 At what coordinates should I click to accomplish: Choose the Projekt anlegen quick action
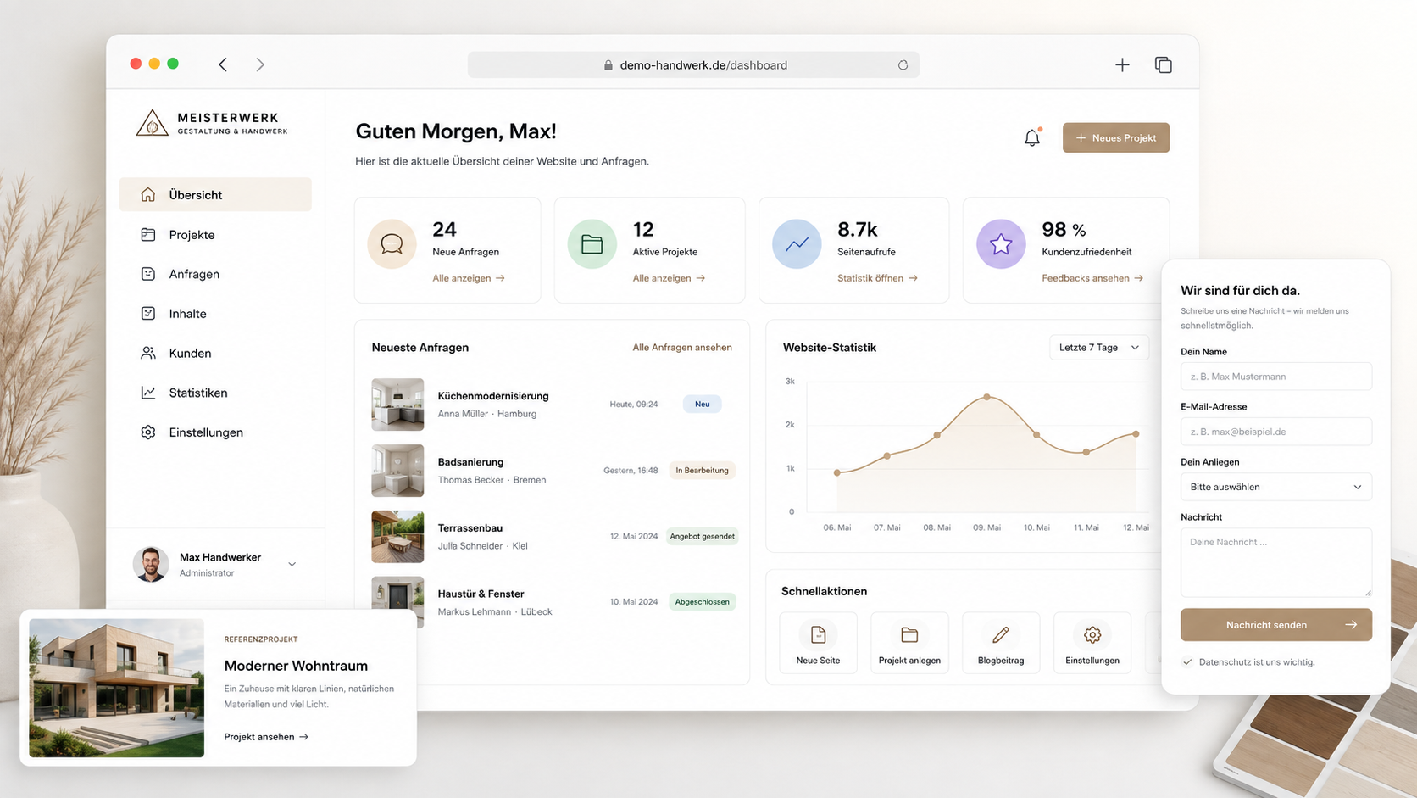(909, 643)
